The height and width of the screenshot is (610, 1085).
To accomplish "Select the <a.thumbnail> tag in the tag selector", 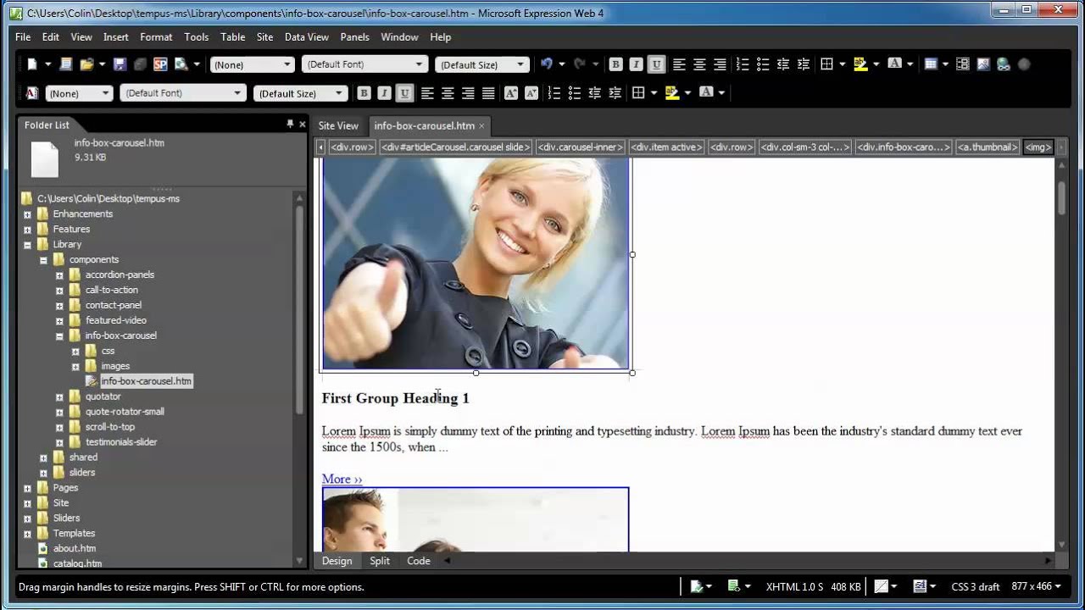I will 988,147.
